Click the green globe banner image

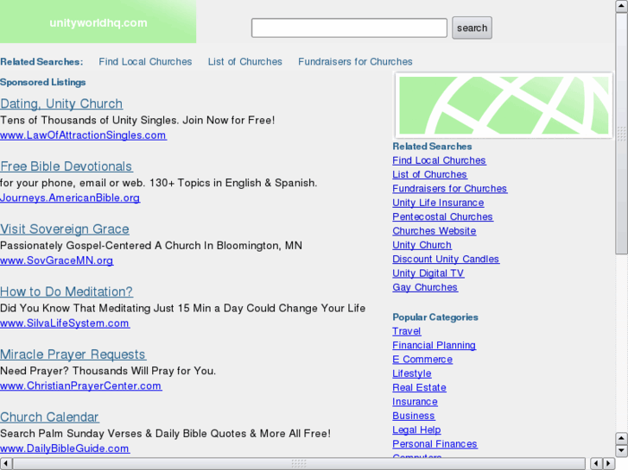(504, 105)
